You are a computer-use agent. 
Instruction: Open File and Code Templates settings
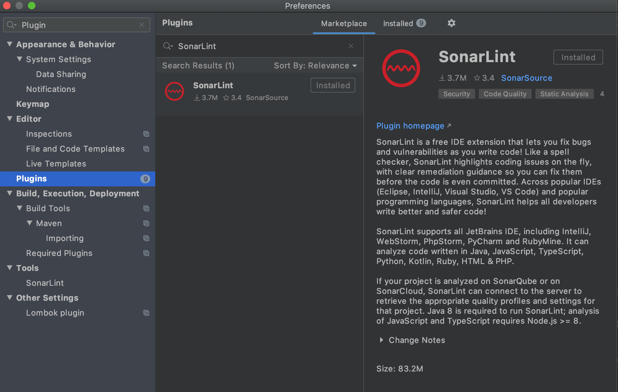[75, 149]
